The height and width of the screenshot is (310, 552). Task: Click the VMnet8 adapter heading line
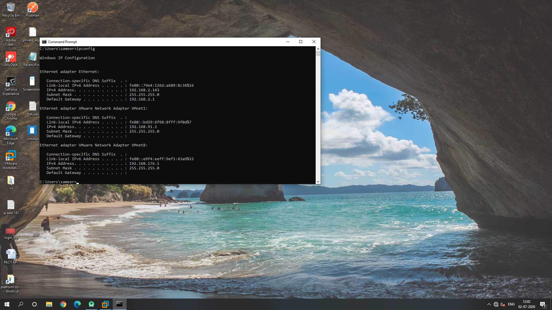coord(93,145)
